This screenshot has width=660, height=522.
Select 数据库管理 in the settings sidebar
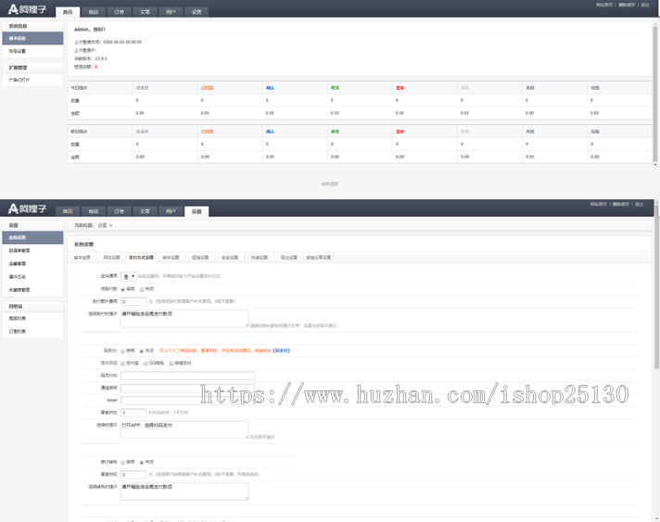click(32, 250)
